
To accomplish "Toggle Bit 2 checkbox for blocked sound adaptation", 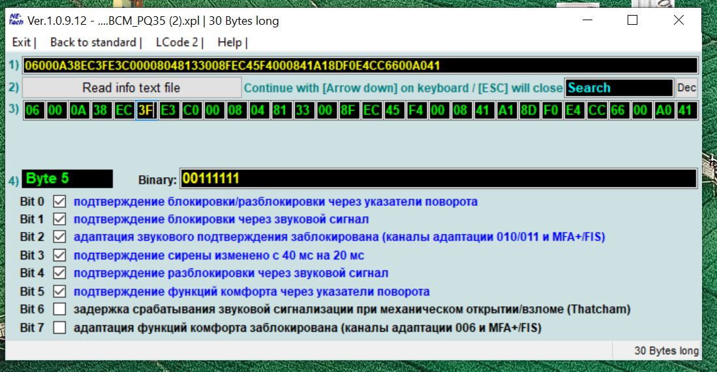I will tap(59, 237).
